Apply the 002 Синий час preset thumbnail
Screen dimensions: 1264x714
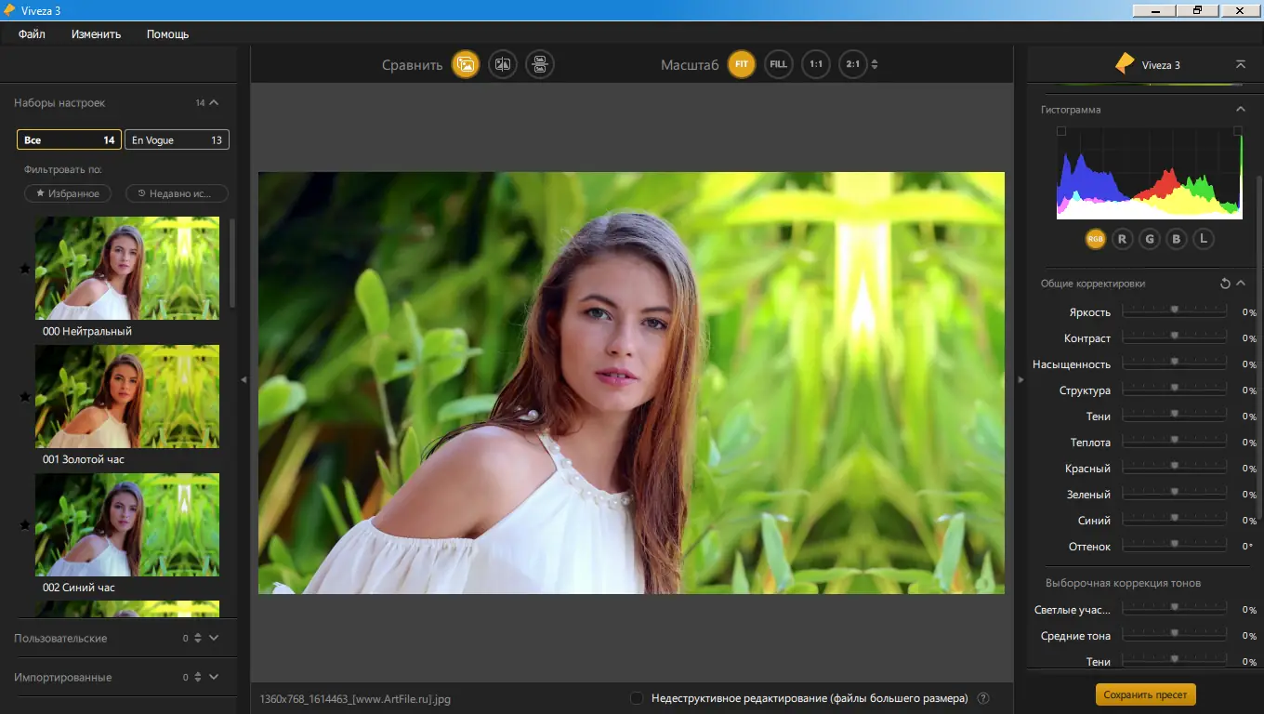(127, 524)
